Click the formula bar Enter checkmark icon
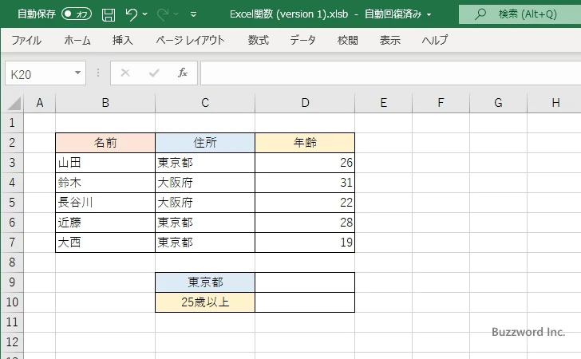 click(154, 73)
